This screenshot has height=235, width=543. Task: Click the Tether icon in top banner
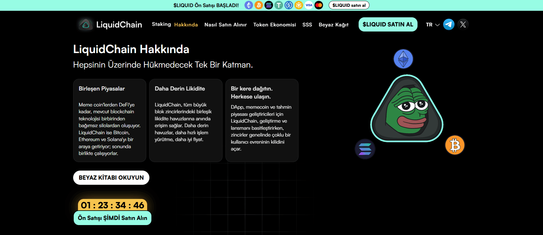[x=279, y=5]
